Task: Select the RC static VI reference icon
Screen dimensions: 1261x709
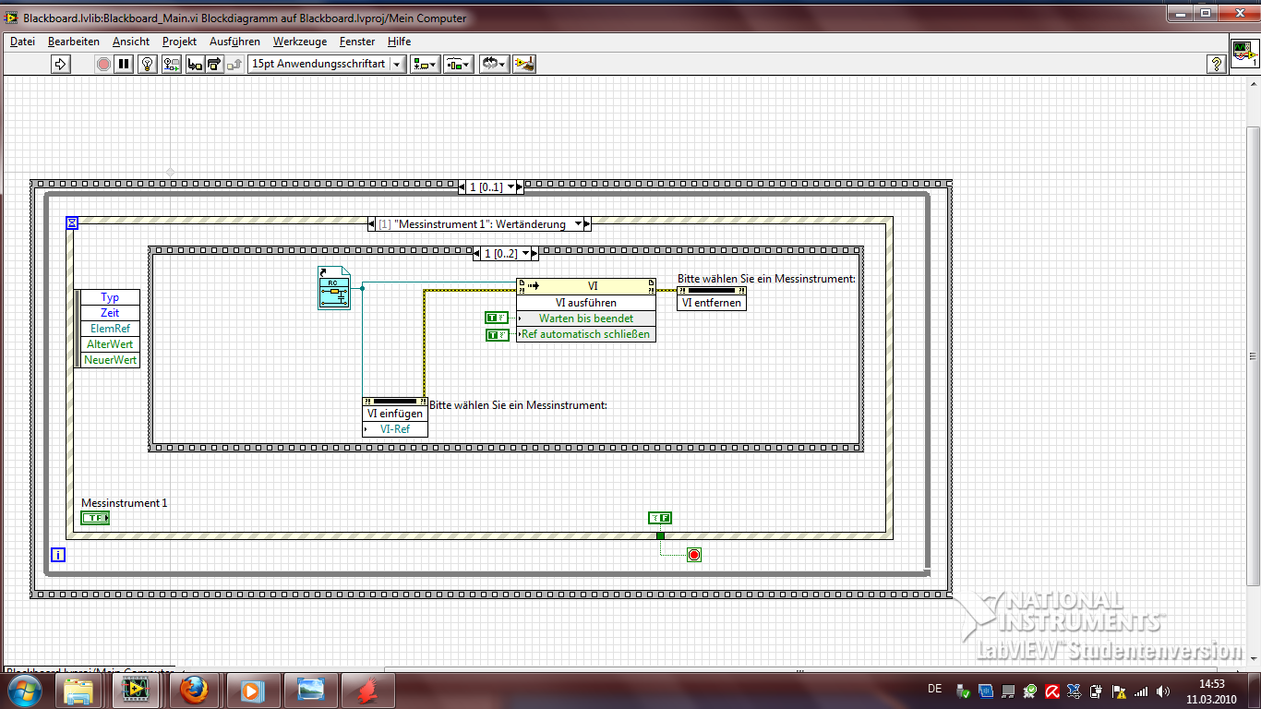Action: click(334, 288)
